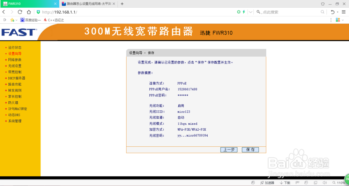Screen dimensions: 349x186
Task: Open 下載 downloads in the status bar
Action: 285,183
